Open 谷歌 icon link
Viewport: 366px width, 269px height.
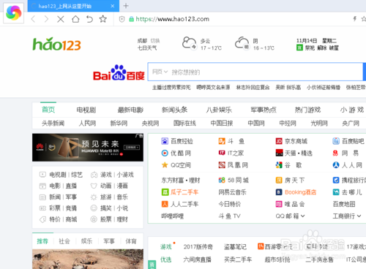tap(279, 165)
